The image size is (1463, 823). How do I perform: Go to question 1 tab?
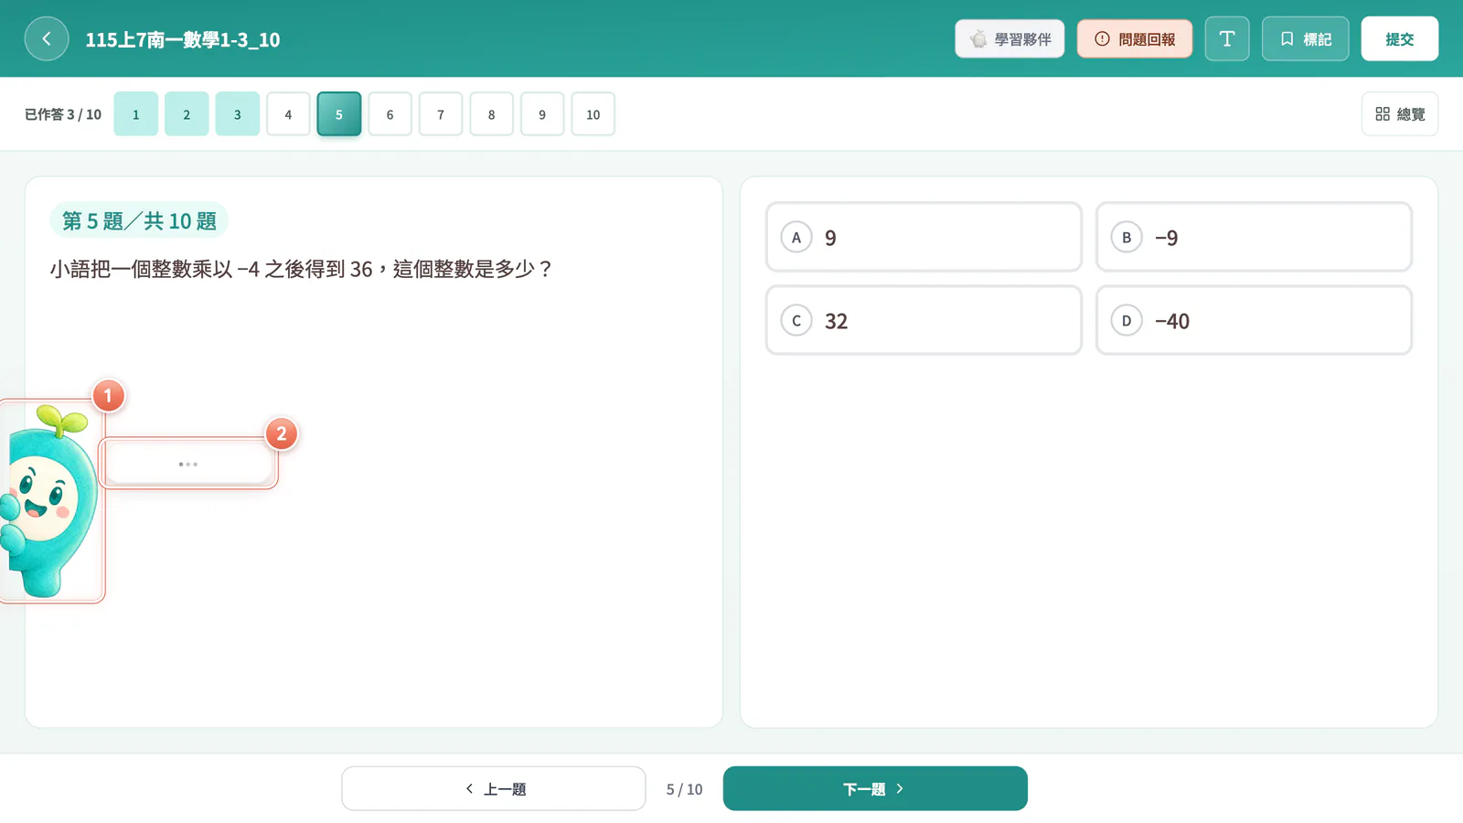point(136,114)
